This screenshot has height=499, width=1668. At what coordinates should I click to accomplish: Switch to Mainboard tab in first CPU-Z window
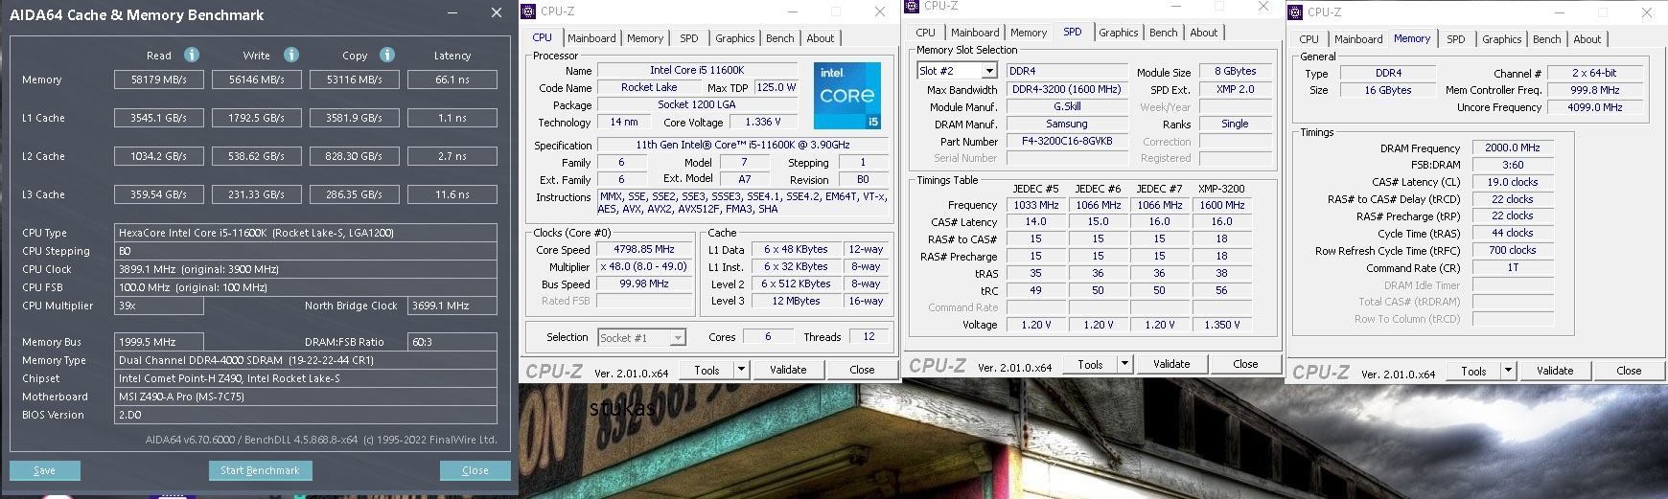591,38
